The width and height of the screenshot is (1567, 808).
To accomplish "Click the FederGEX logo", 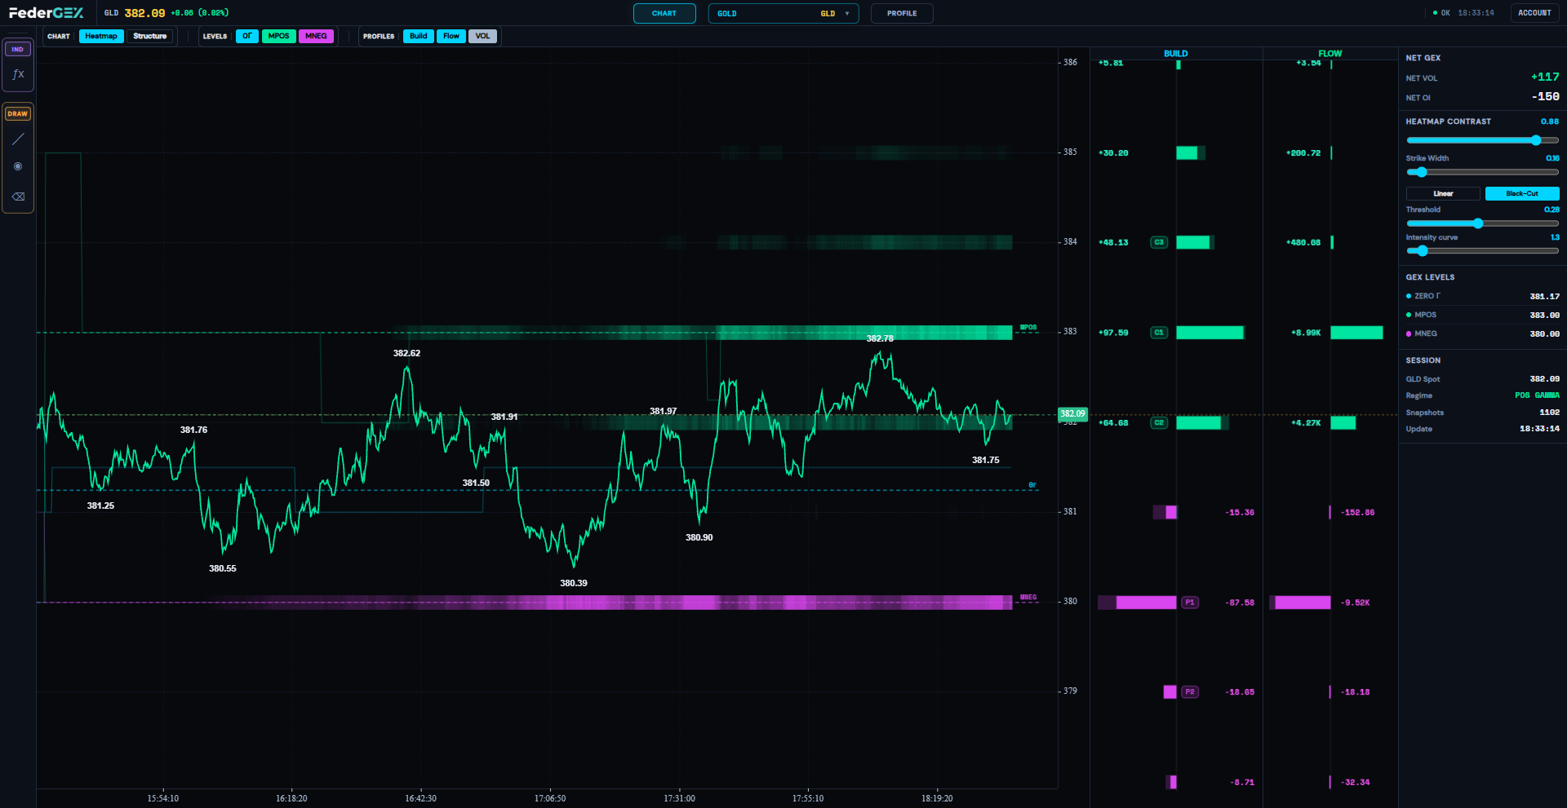I will click(x=47, y=13).
